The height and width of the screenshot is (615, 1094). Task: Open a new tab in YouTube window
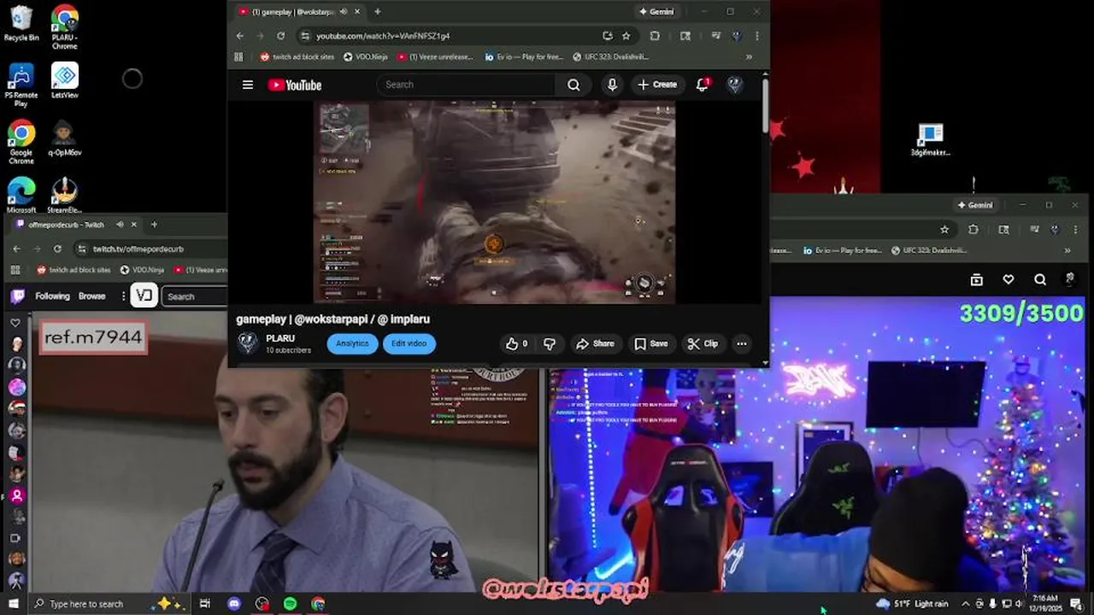click(377, 12)
